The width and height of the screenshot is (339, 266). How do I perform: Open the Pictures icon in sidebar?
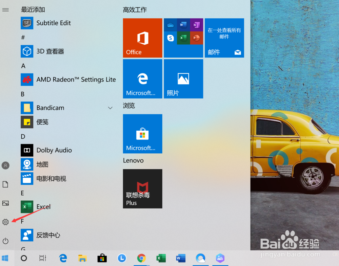click(x=5, y=203)
